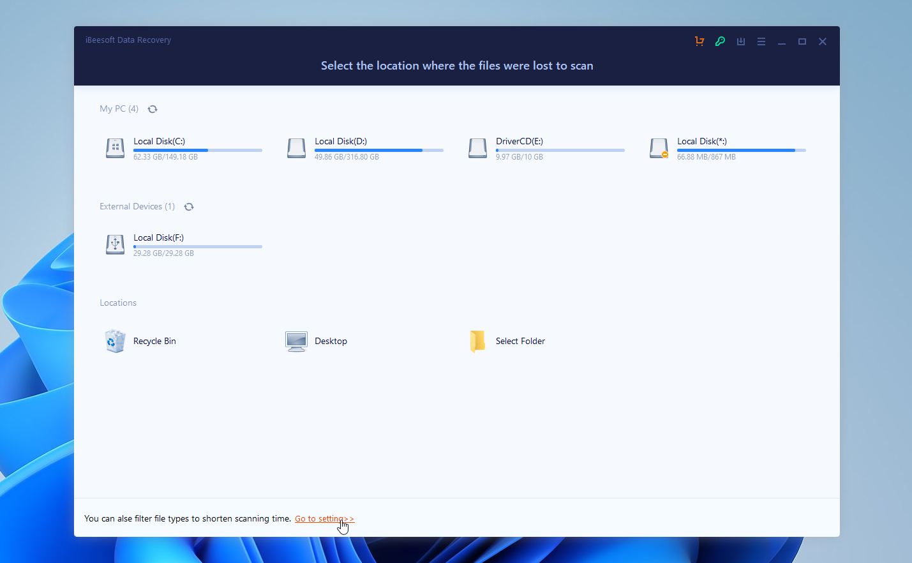Refresh the My PC drive list
This screenshot has height=563, width=912.
click(x=153, y=109)
